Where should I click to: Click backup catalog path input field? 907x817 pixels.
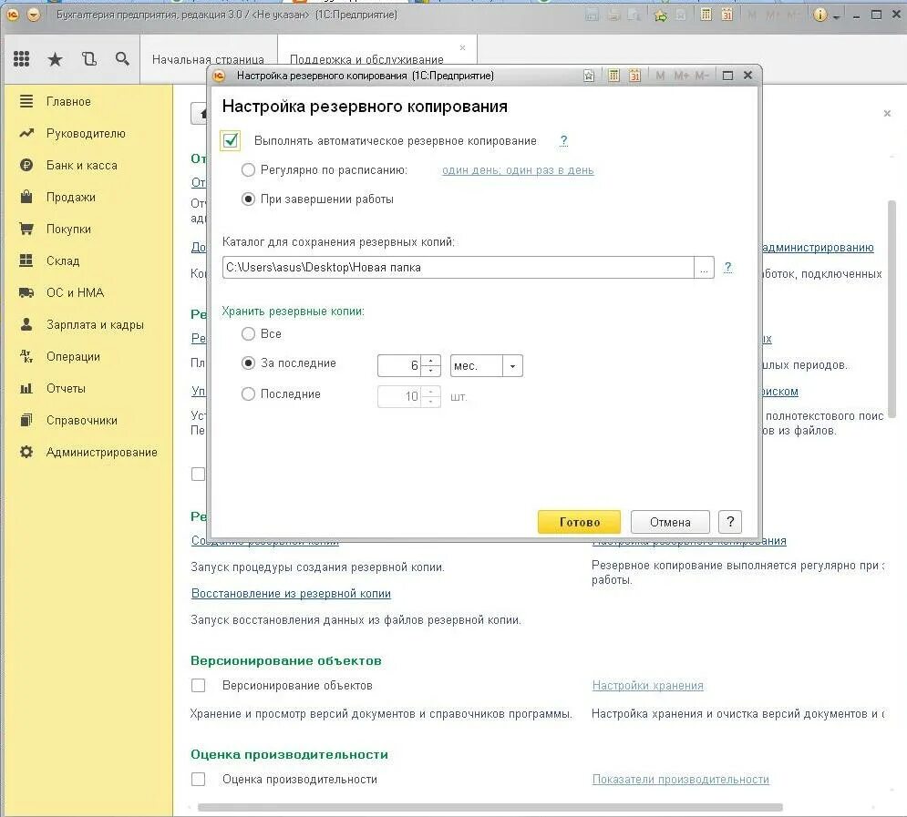(459, 268)
